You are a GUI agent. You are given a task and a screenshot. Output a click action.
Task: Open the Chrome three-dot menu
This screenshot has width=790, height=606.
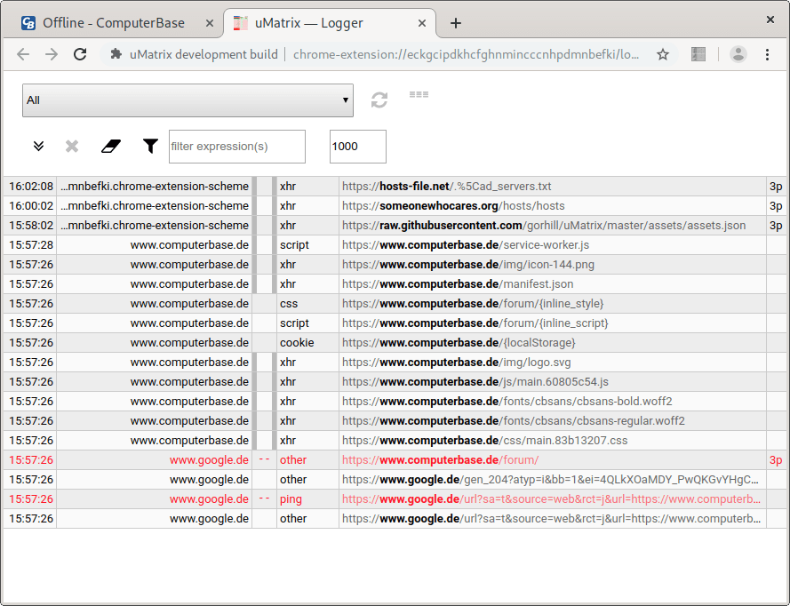(x=768, y=54)
